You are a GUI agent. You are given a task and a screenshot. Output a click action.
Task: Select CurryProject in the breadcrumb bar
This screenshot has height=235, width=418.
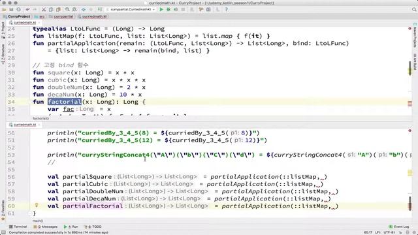coord(16,16)
